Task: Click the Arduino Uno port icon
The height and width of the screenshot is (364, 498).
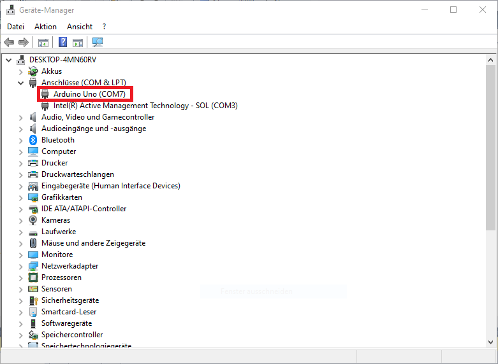Action: (x=45, y=94)
